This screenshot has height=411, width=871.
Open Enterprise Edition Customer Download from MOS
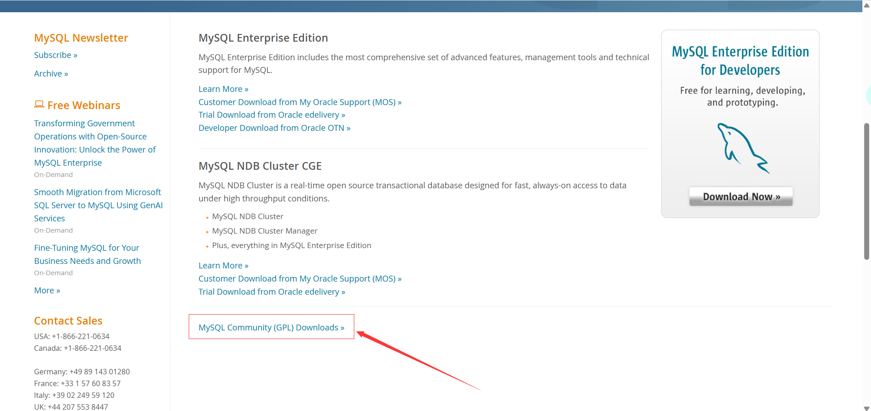300,102
